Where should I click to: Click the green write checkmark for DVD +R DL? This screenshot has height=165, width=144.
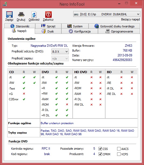point(67,115)
